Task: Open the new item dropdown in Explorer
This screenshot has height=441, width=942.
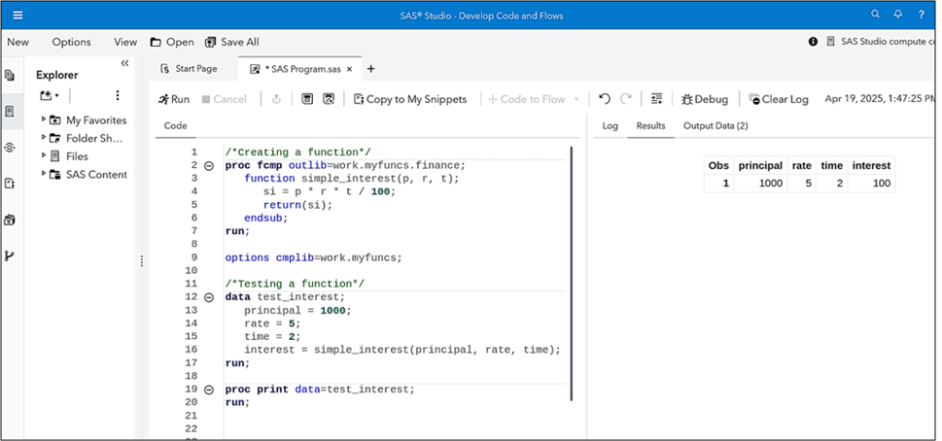Action: click(x=50, y=96)
